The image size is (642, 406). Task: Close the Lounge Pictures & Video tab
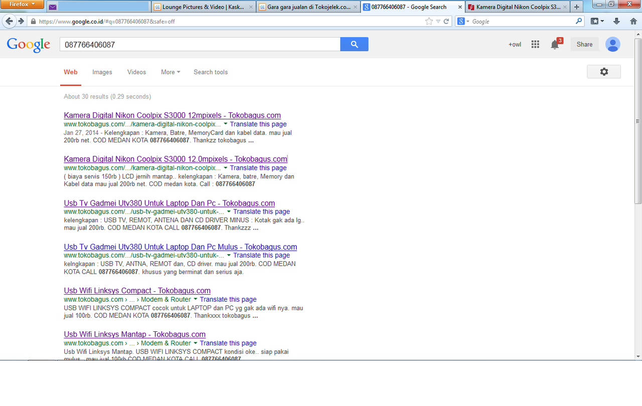pos(251,7)
